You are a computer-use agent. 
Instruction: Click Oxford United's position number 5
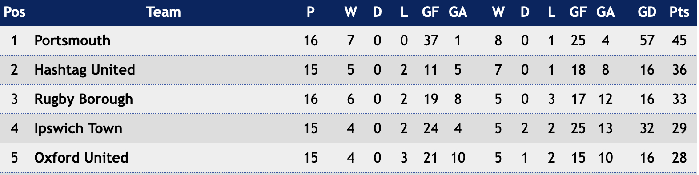pyautogui.click(x=15, y=158)
